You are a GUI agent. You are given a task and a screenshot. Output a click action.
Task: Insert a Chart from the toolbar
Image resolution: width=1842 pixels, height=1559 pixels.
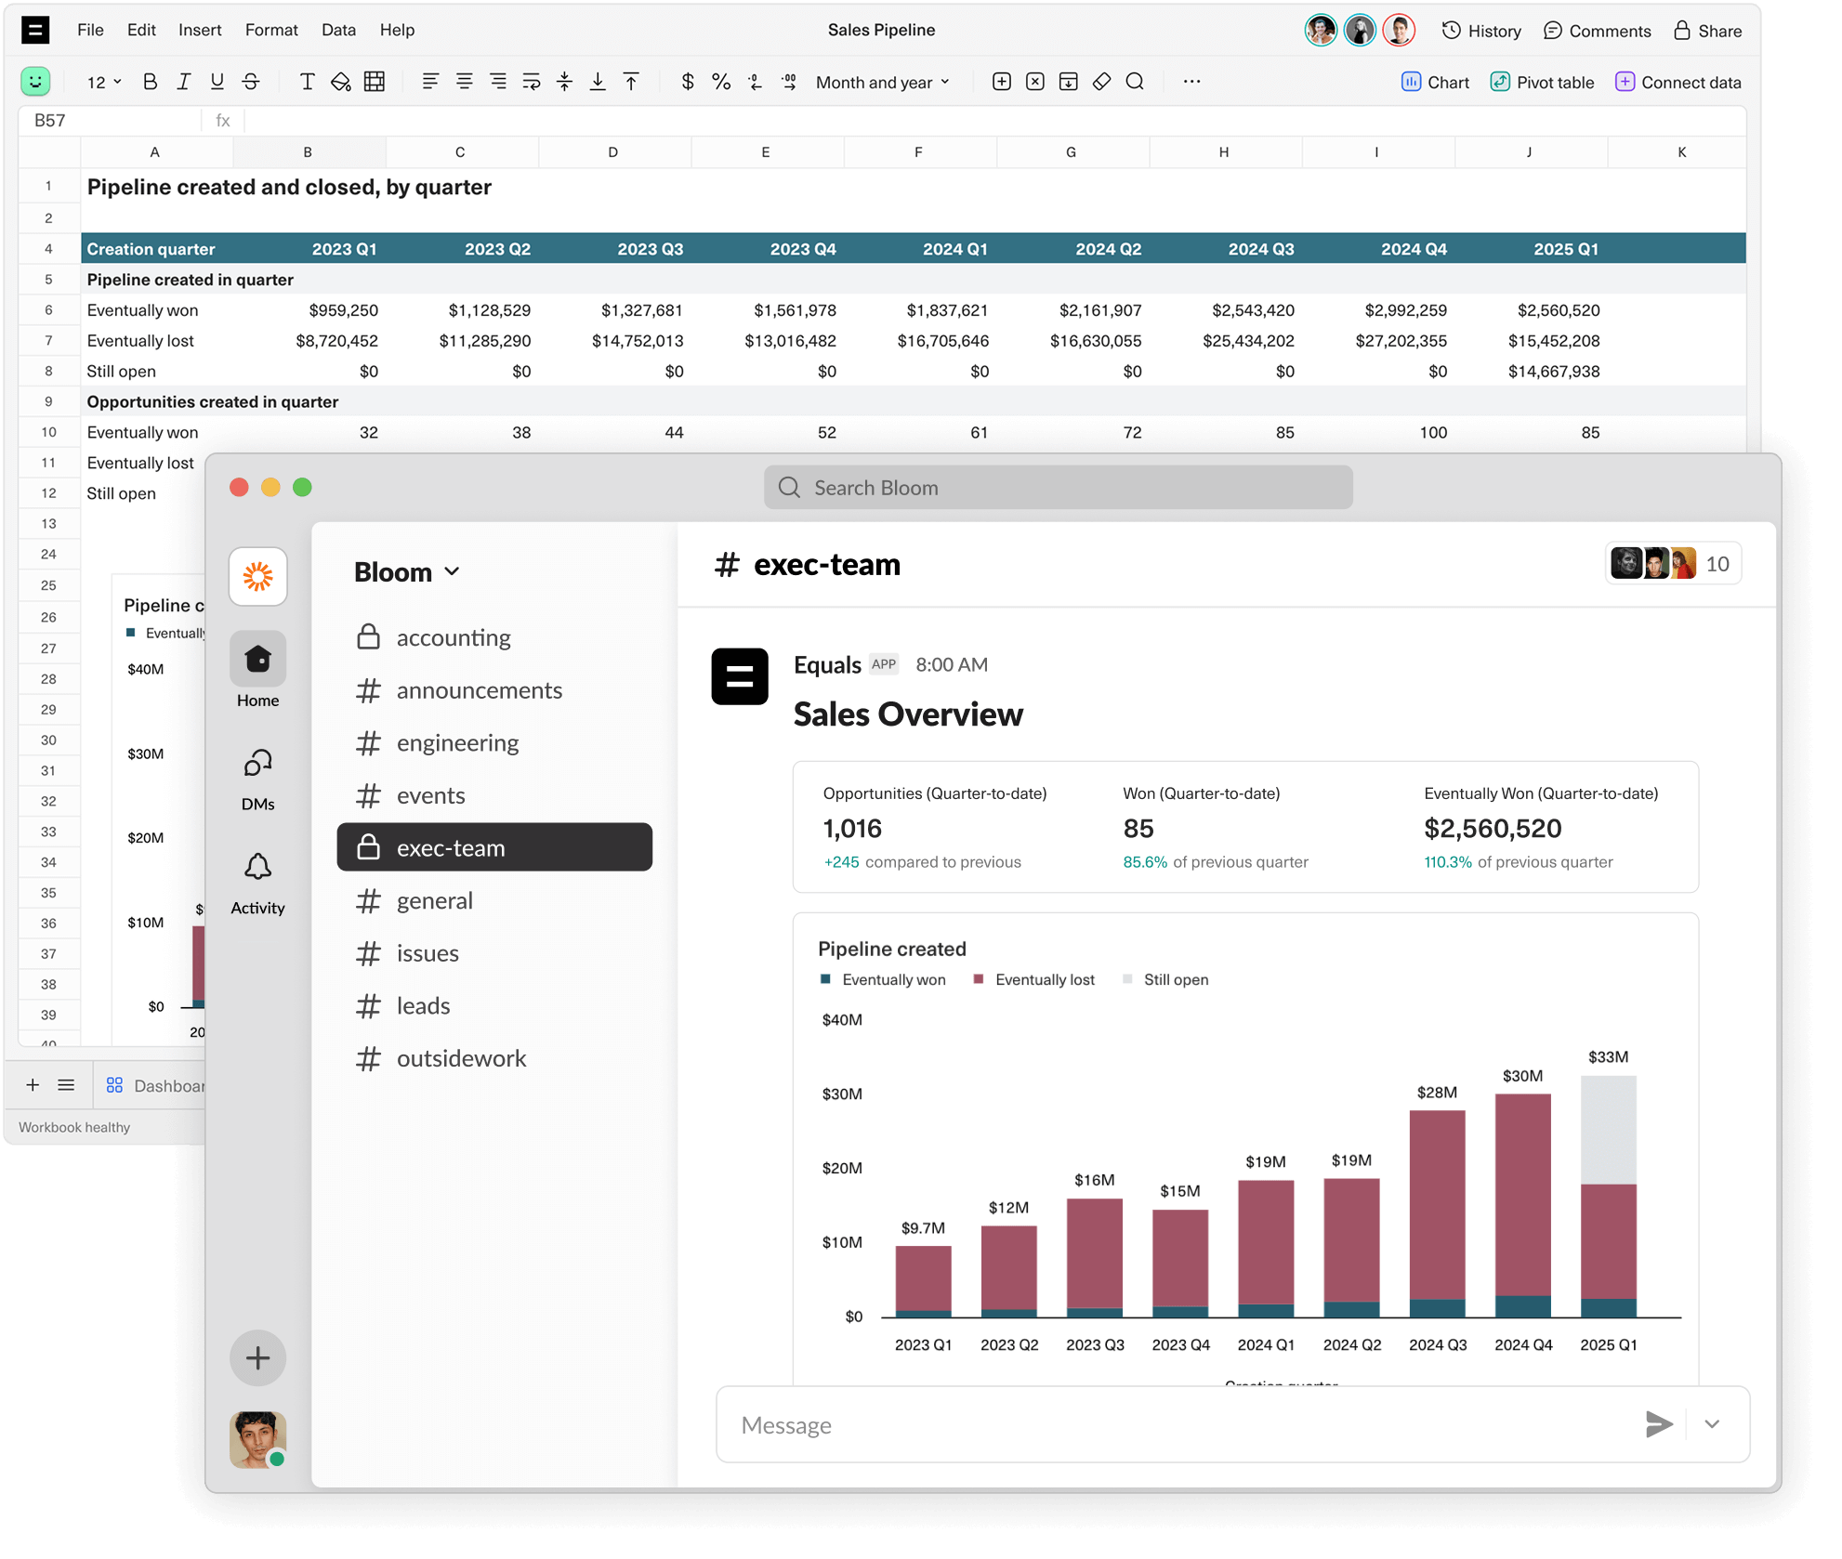1435,82
